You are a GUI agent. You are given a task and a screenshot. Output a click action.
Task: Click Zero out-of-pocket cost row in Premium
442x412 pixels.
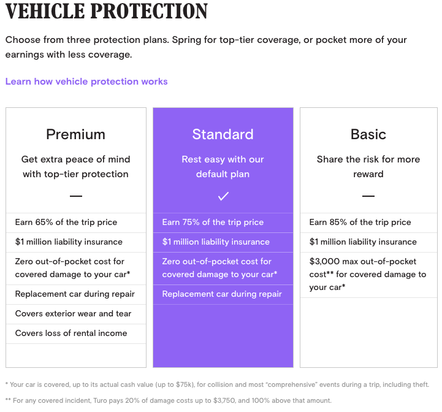(76, 268)
